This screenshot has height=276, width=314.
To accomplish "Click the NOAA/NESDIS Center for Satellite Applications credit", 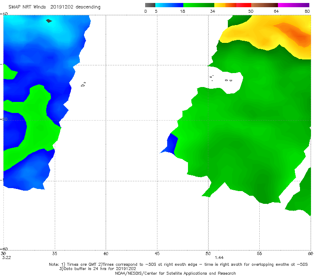I will pos(175,273).
